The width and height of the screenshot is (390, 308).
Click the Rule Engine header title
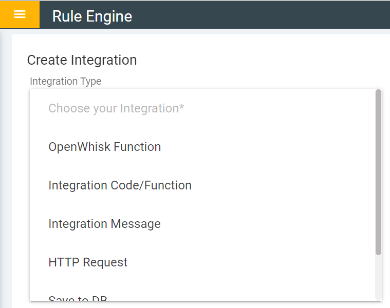click(x=92, y=16)
